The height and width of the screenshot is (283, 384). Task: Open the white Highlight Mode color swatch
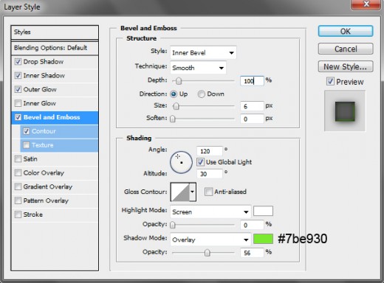pos(263,211)
